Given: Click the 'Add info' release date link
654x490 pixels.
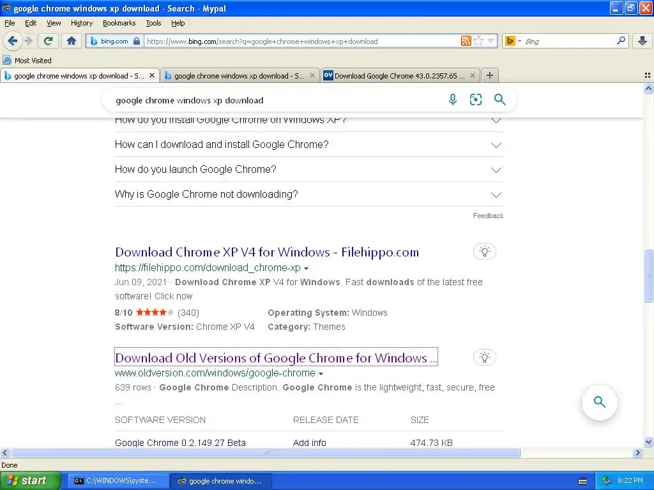Looking at the screenshot, I should (309, 443).
